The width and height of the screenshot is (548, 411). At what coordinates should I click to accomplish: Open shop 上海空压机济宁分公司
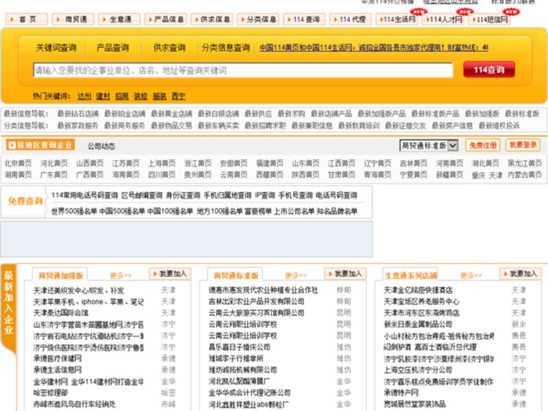coord(418,370)
